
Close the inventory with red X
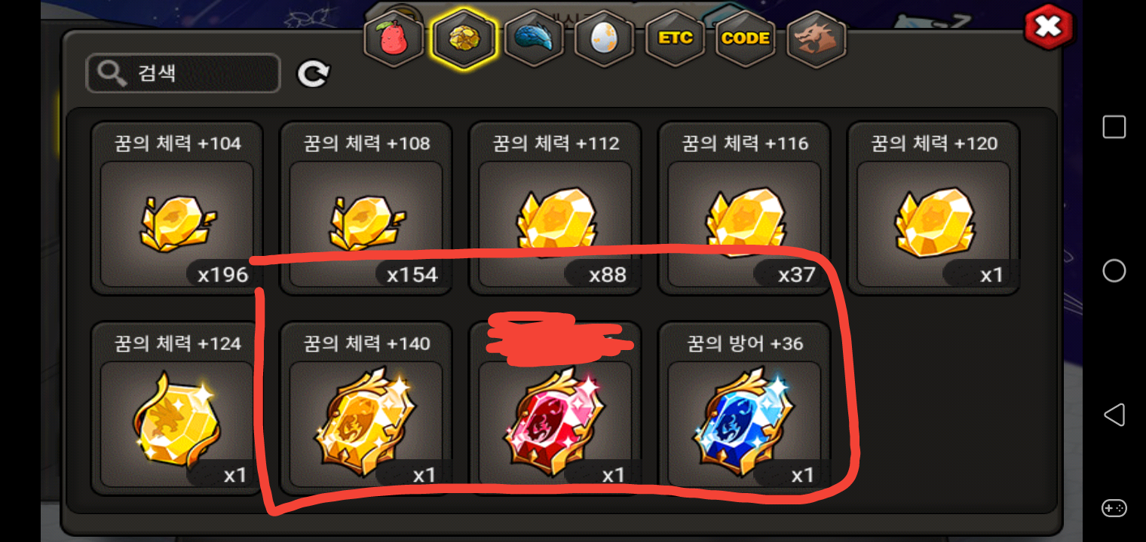[1048, 27]
